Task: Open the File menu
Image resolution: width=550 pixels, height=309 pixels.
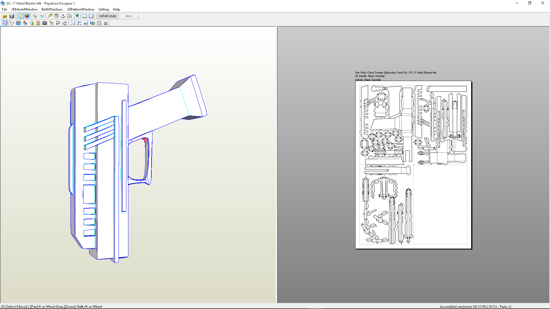Action: [x=5, y=9]
